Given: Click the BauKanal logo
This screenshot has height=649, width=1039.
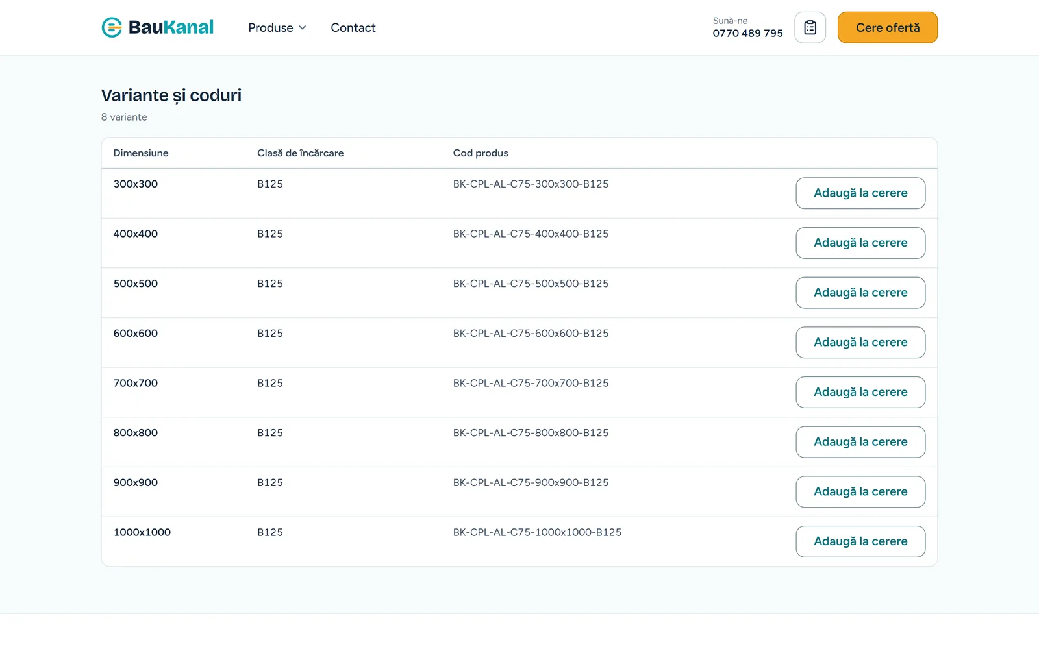Looking at the screenshot, I should point(158,27).
